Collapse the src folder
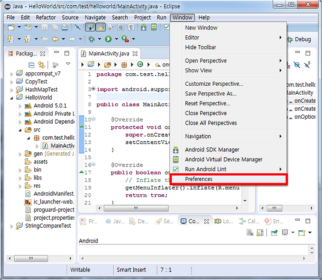The width and height of the screenshot is (322, 280). [20, 130]
